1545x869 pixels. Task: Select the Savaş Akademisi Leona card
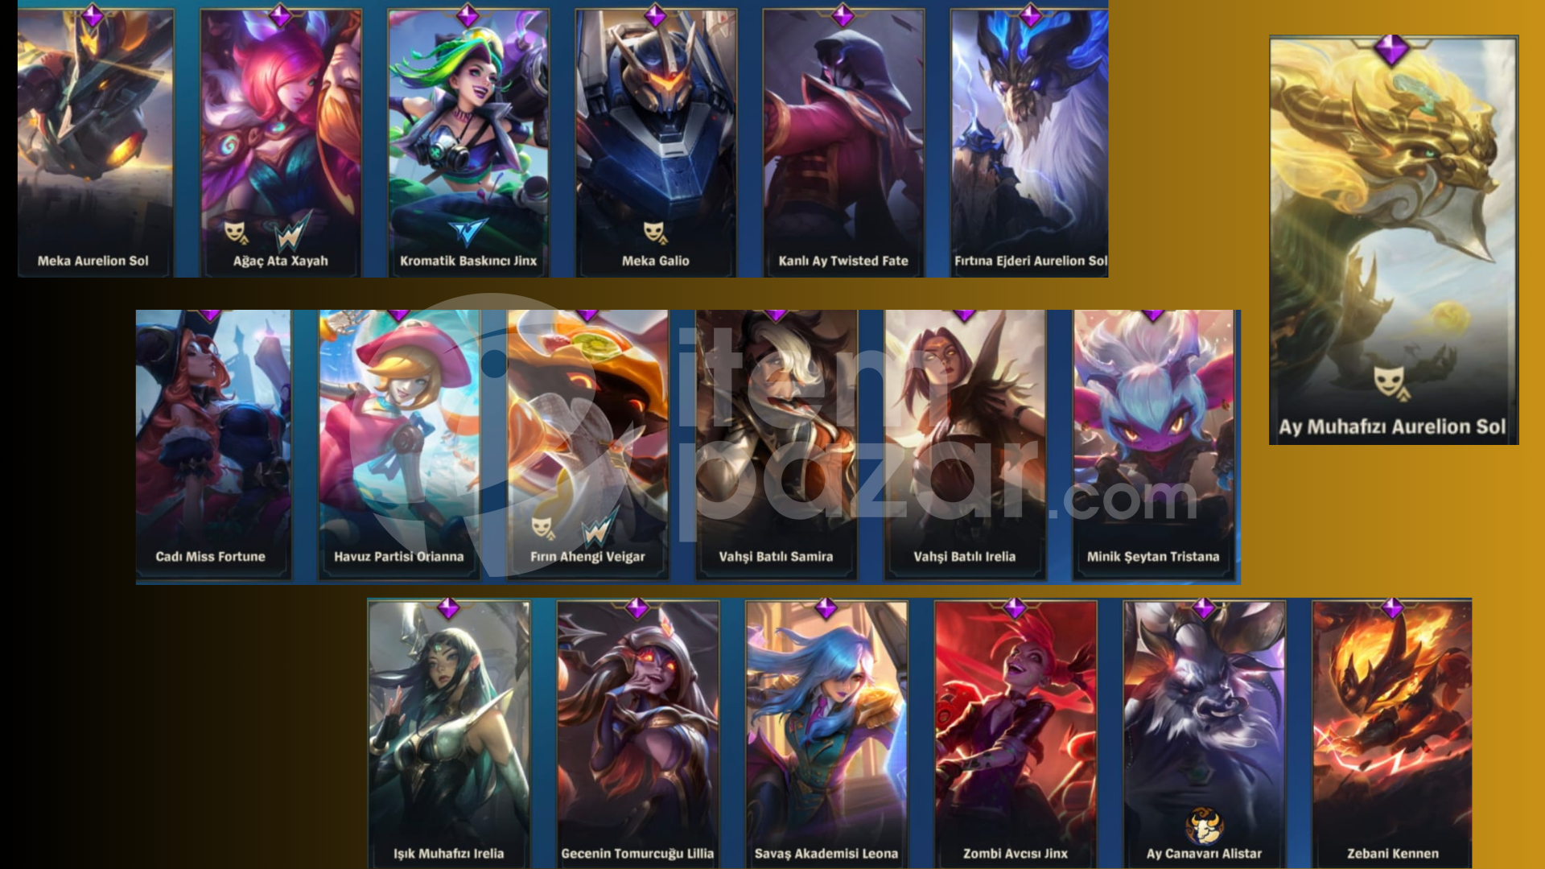point(826,734)
